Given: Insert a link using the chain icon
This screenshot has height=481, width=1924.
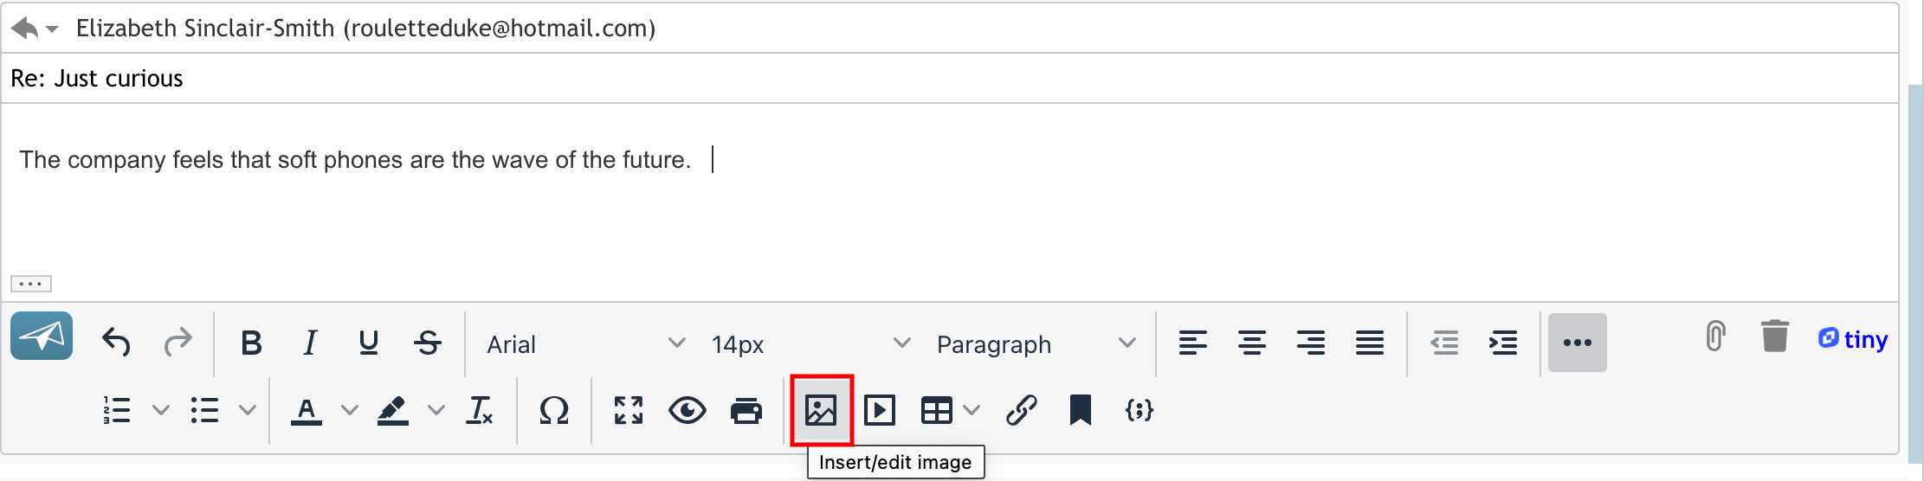Looking at the screenshot, I should point(1022,410).
